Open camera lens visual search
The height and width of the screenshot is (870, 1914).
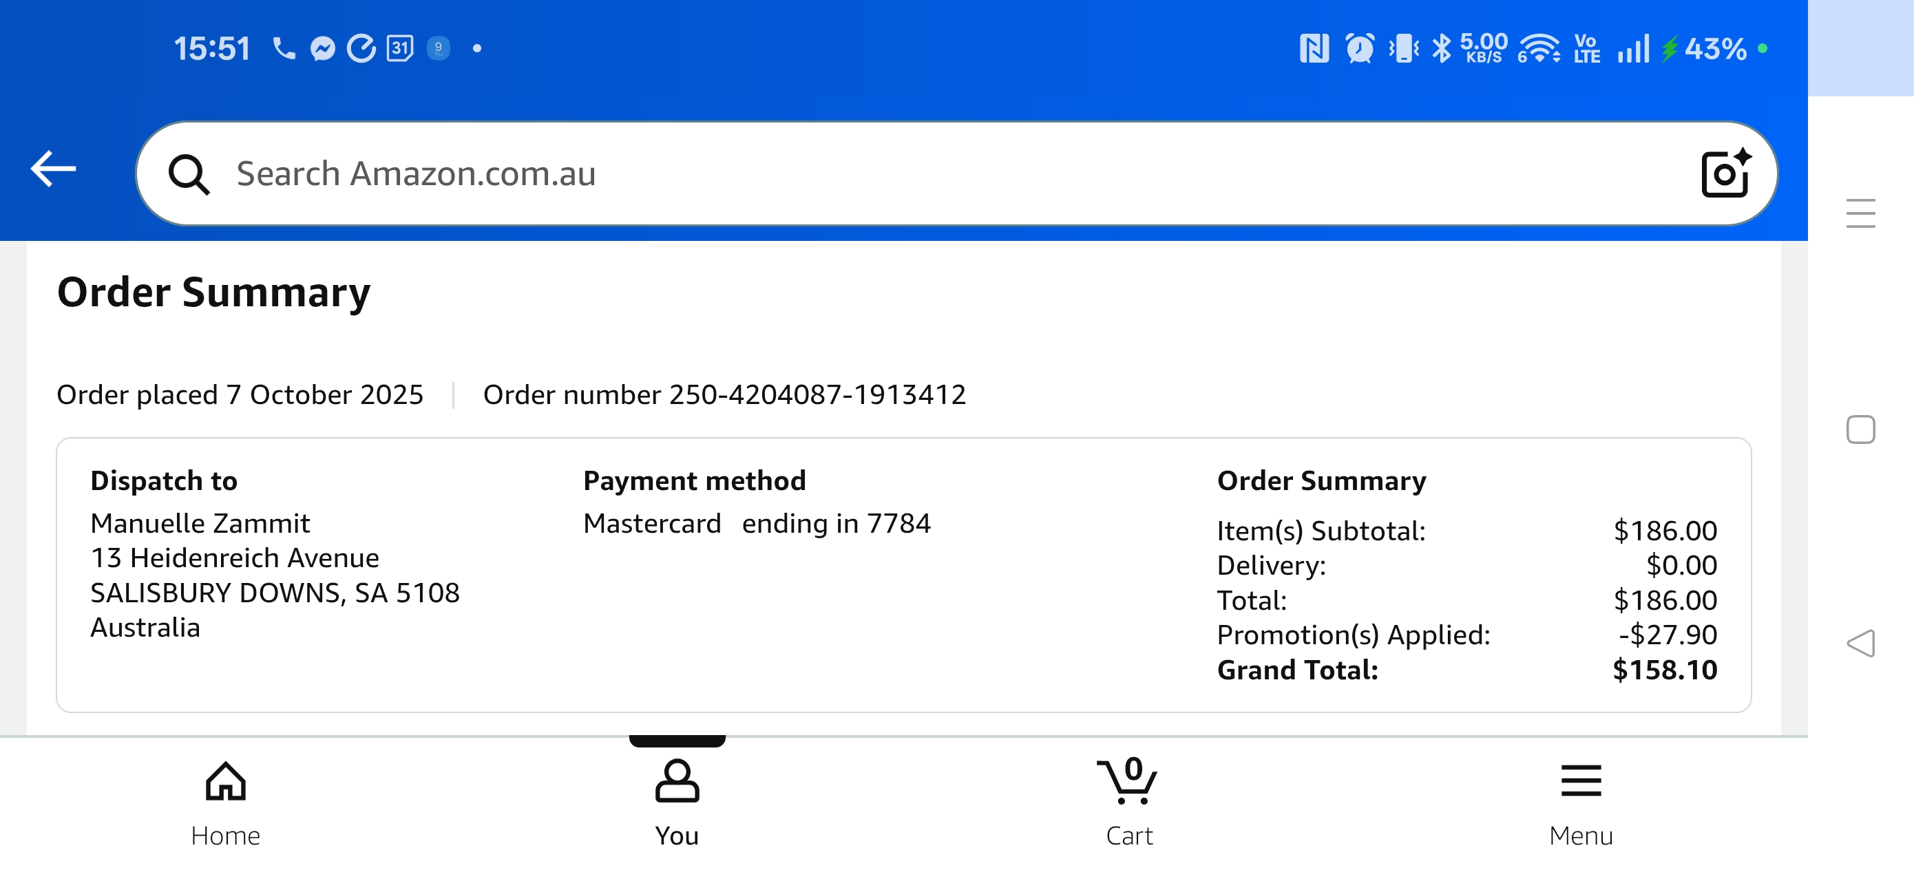click(1725, 174)
